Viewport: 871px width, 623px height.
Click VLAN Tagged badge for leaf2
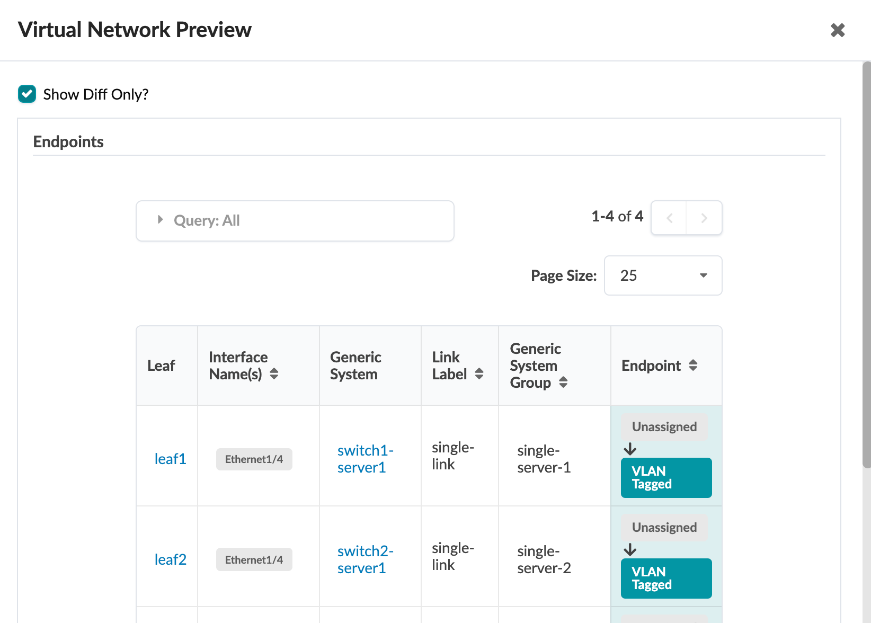click(666, 578)
